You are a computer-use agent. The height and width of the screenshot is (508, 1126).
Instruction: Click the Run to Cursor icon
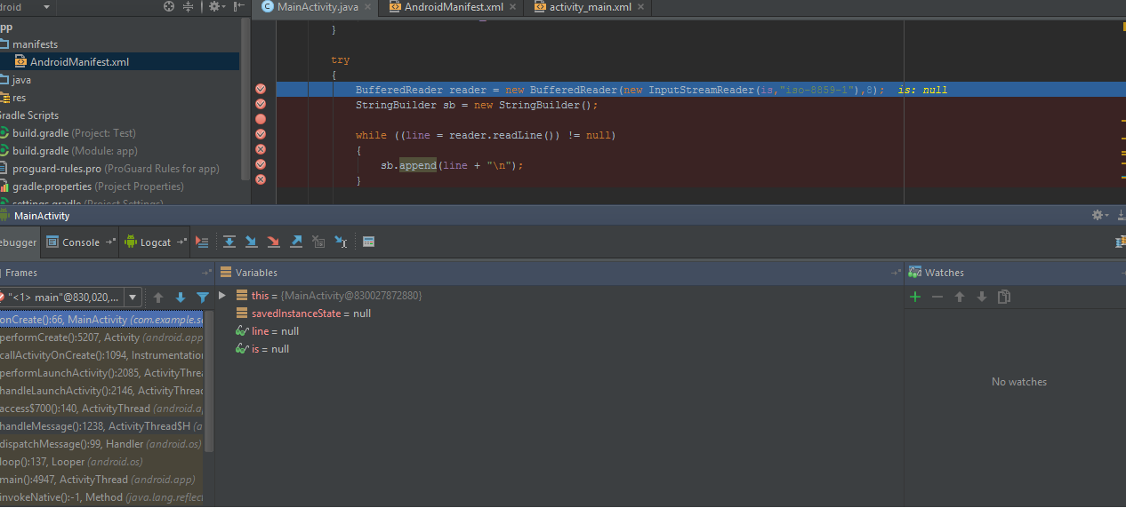click(341, 242)
